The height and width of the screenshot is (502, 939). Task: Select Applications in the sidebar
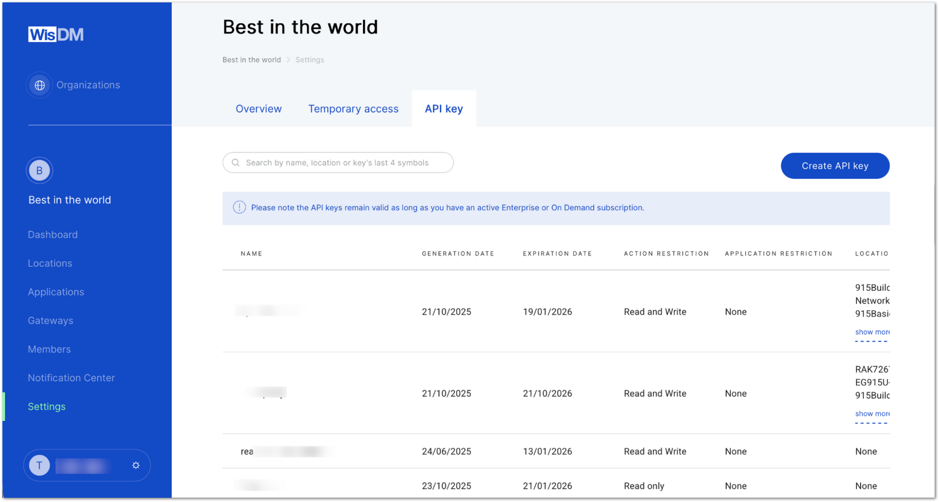pyautogui.click(x=56, y=292)
